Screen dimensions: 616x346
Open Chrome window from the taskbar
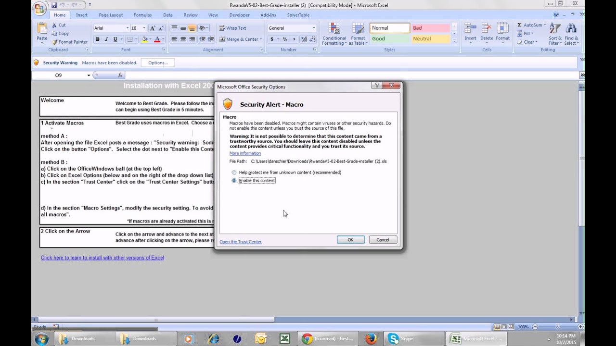[327, 339]
